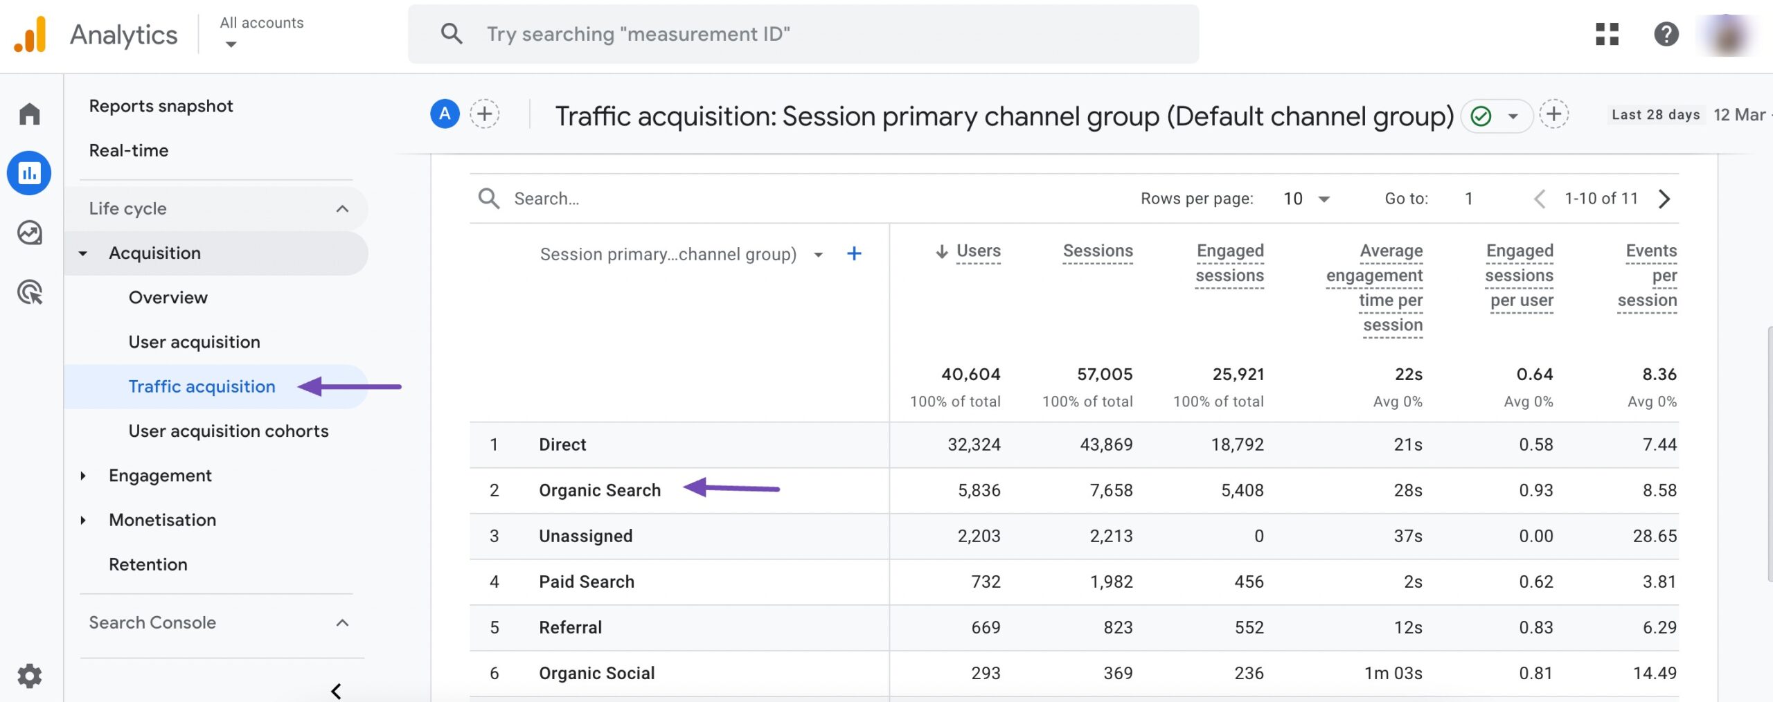
Task: Click the Google Analytics logo
Action: pos(30,34)
